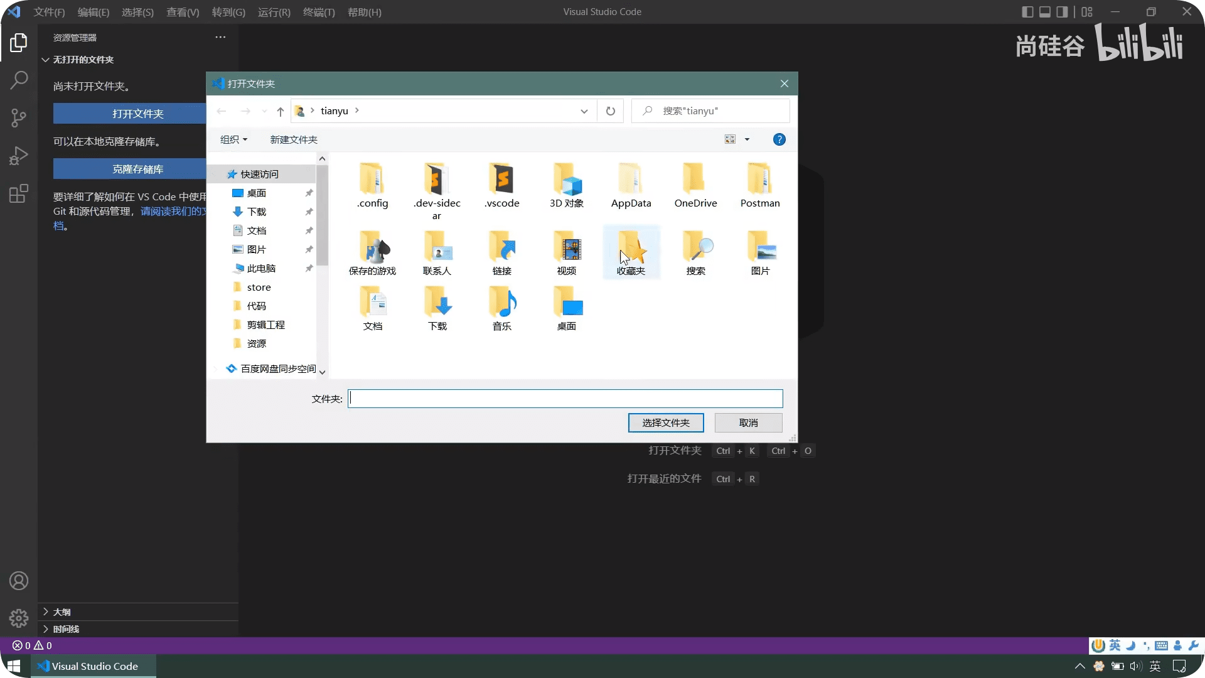
Task: Open the 组织 dropdown in dialog toolbar
Action: click(233, 139)
